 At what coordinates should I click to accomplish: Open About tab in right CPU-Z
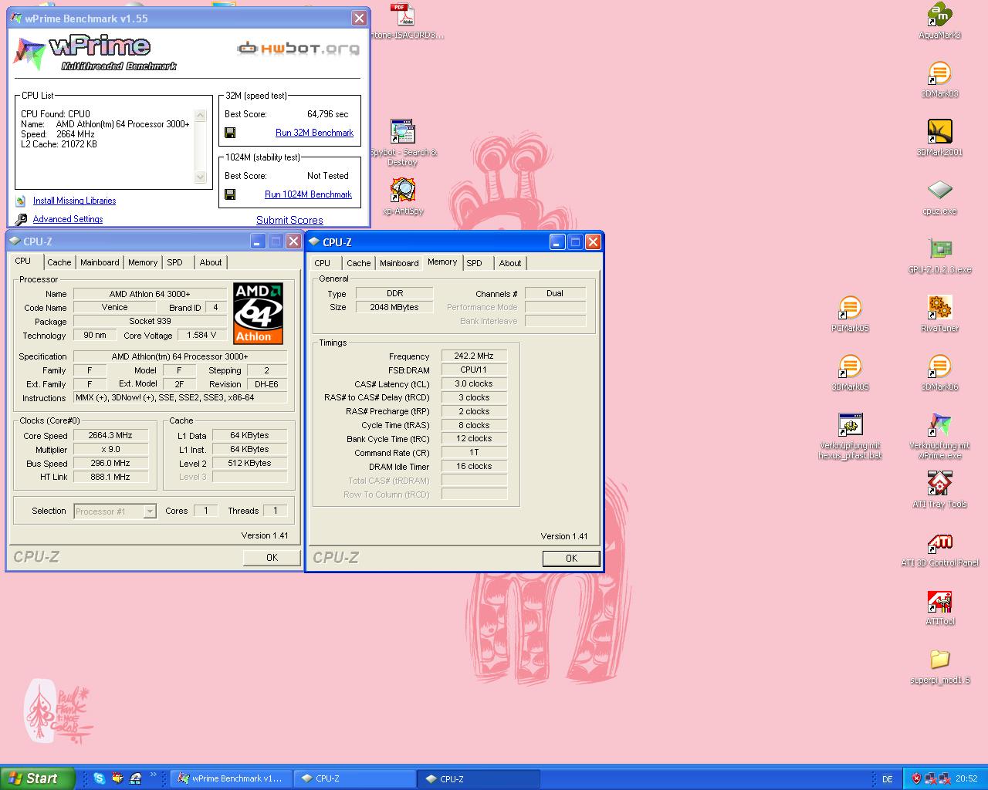[510, 263]
